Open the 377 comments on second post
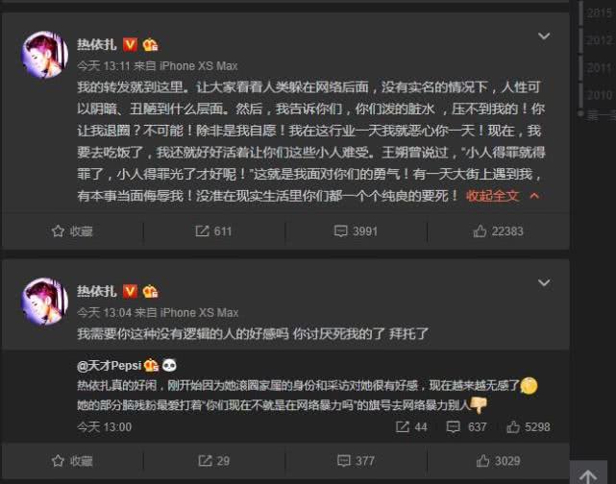Image resolution: width=616 pixels, height=484 pixels. coord(356,461)
